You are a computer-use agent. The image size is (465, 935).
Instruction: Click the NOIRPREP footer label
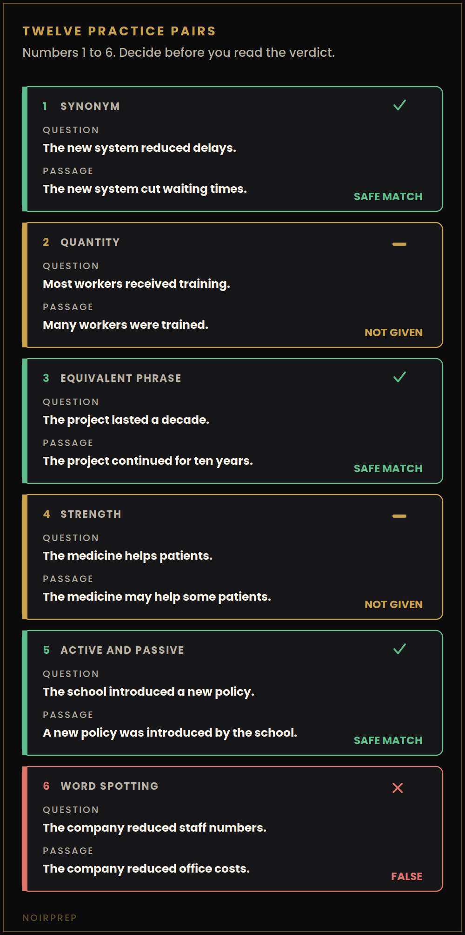click(50, 918)
